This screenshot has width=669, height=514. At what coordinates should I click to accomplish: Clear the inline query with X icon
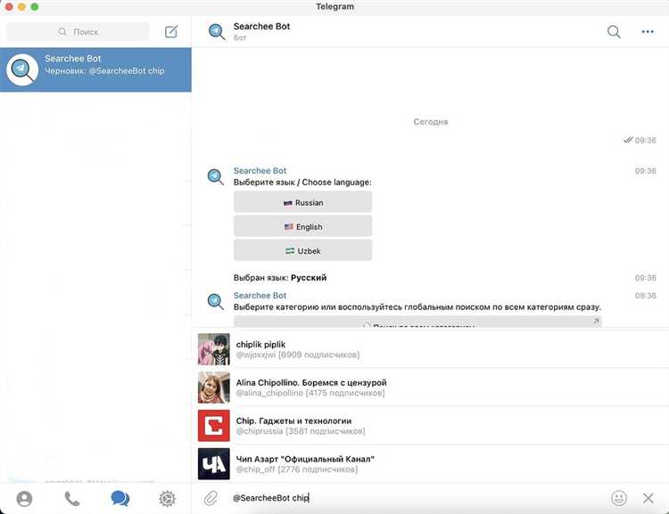click(648, 498)
